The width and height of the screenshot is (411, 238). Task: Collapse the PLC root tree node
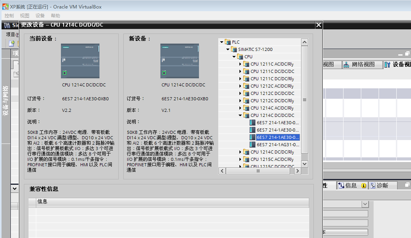click(222, 42)
